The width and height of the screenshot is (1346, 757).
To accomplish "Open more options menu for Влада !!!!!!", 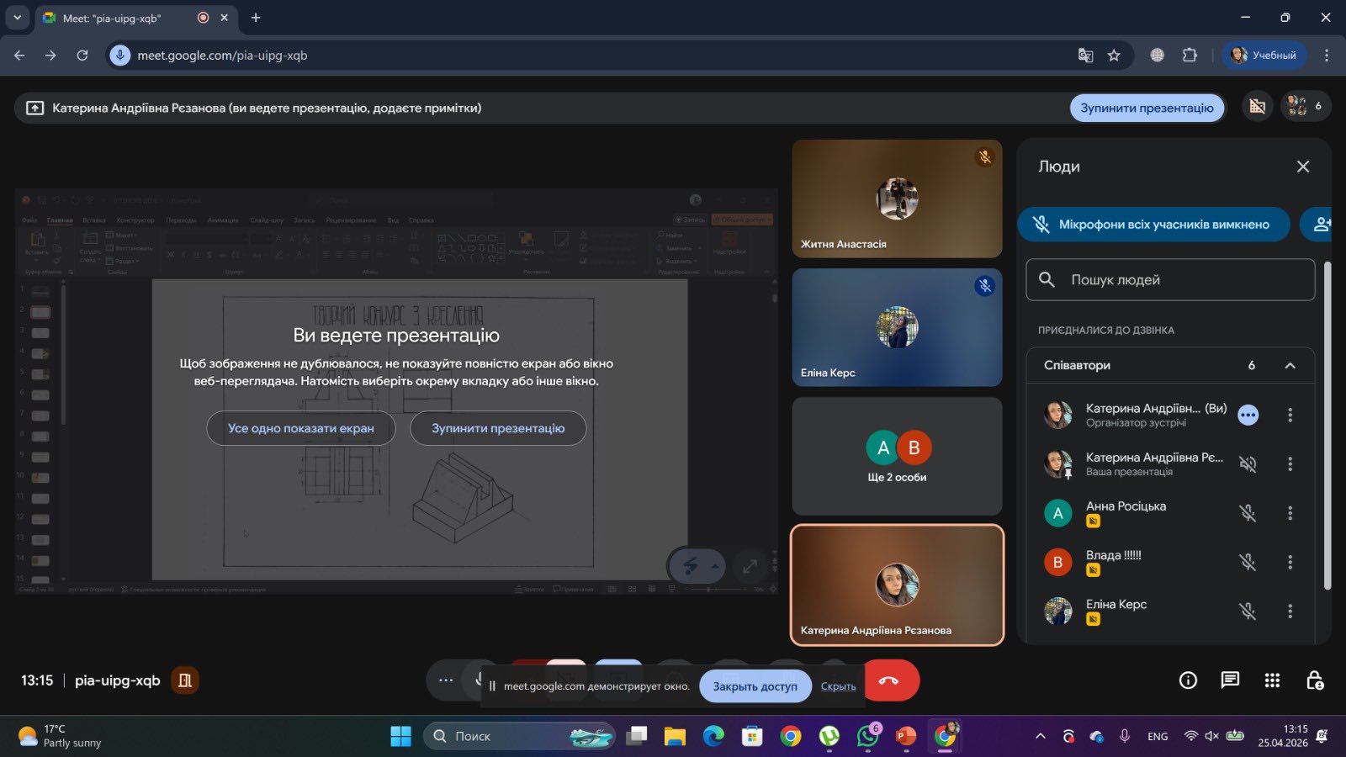I will (x=1290, y=562).
